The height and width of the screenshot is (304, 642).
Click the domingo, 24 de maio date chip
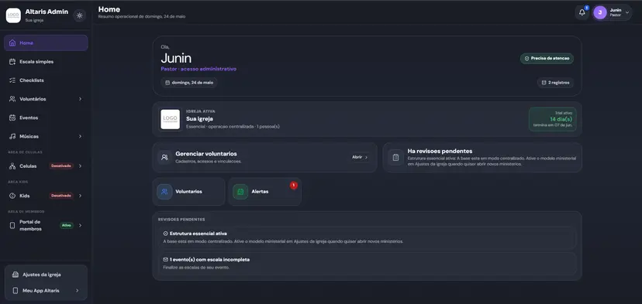coord(189,83)
